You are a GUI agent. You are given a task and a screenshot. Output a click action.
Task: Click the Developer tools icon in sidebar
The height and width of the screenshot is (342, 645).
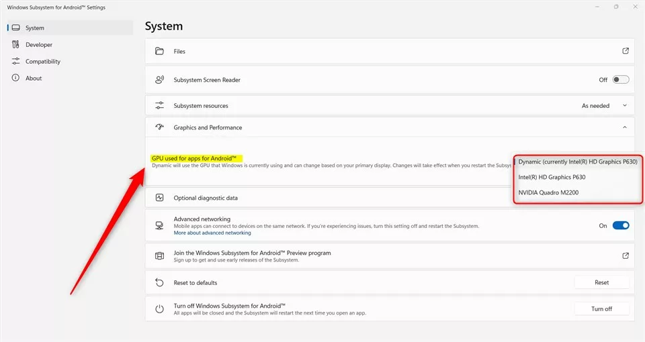15,45
